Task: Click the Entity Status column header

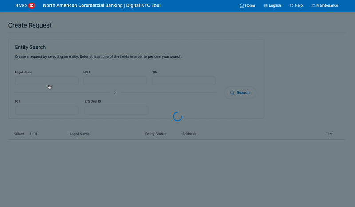Action: [156, 134]
